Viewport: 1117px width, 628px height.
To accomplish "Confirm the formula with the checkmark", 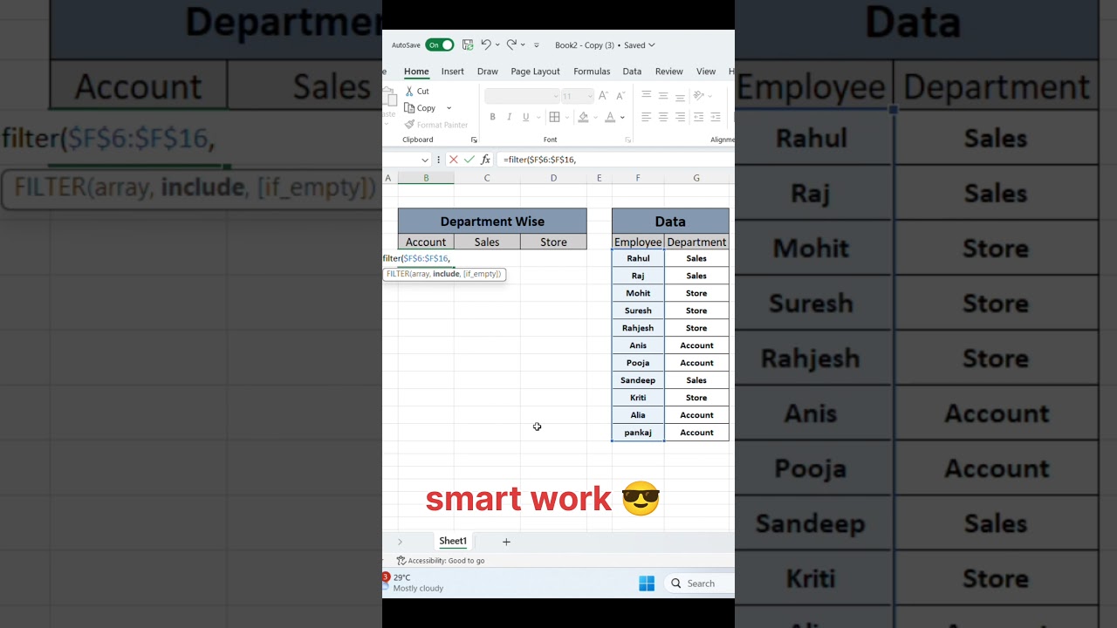I will point(469,160).
